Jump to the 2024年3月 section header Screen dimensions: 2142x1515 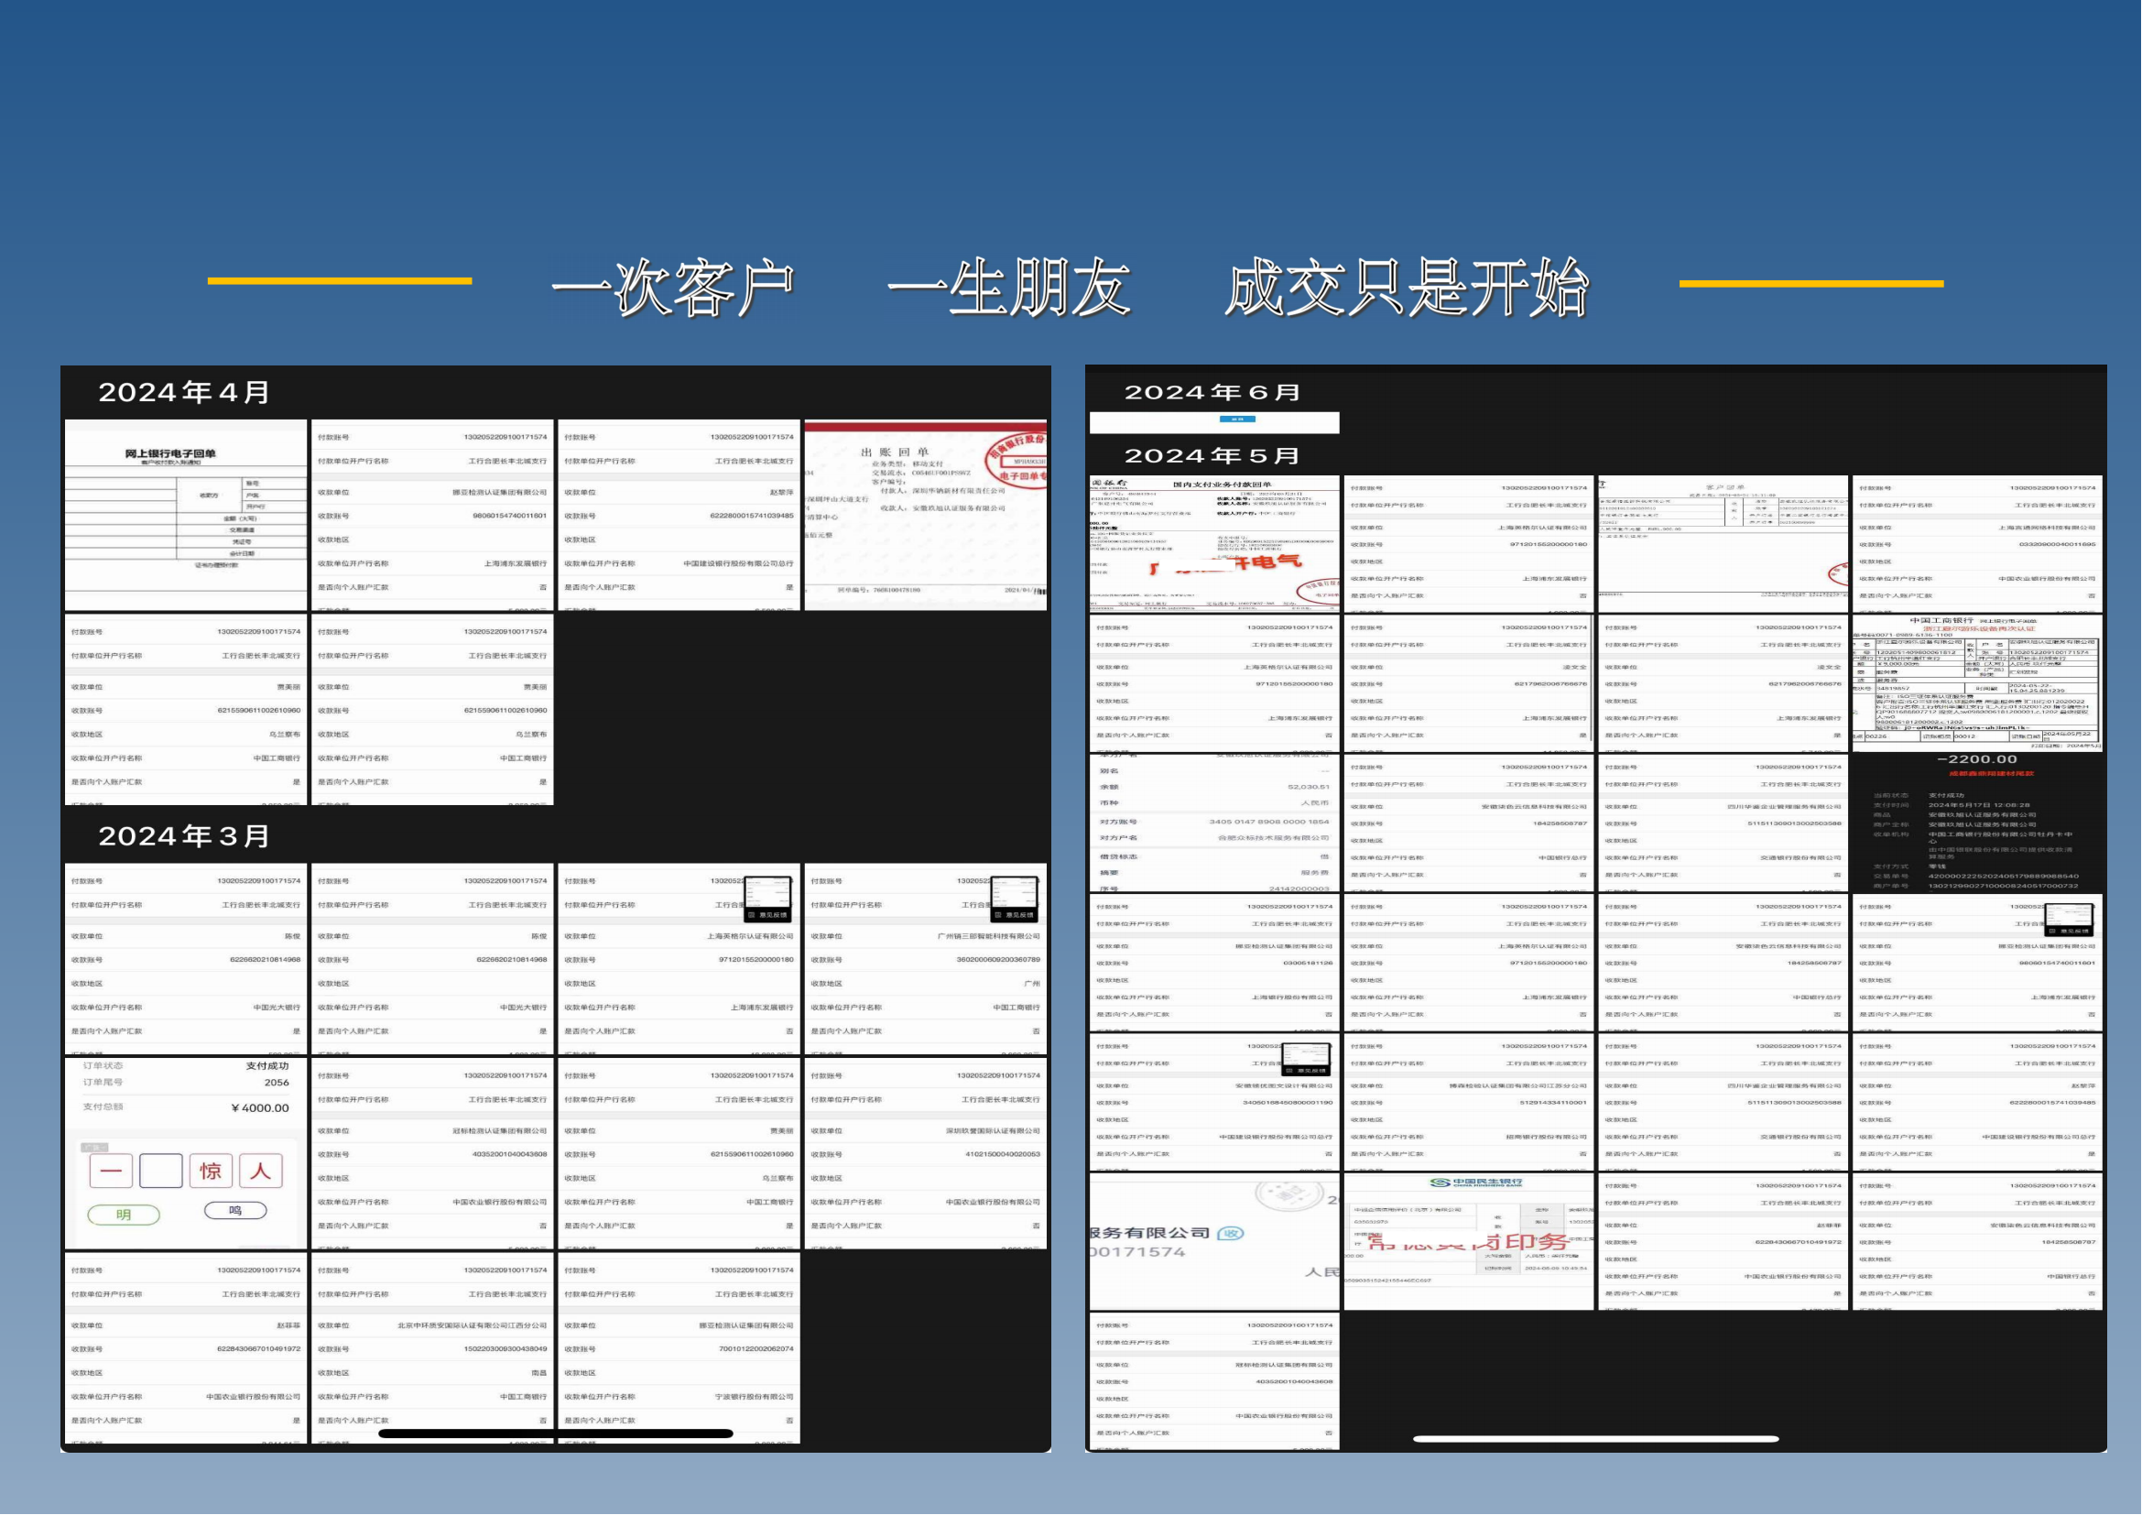(x=184, y=836)
